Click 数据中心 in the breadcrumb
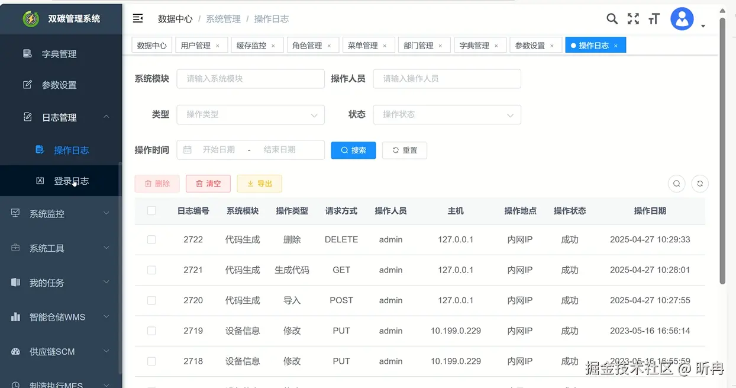 (175, 19)
